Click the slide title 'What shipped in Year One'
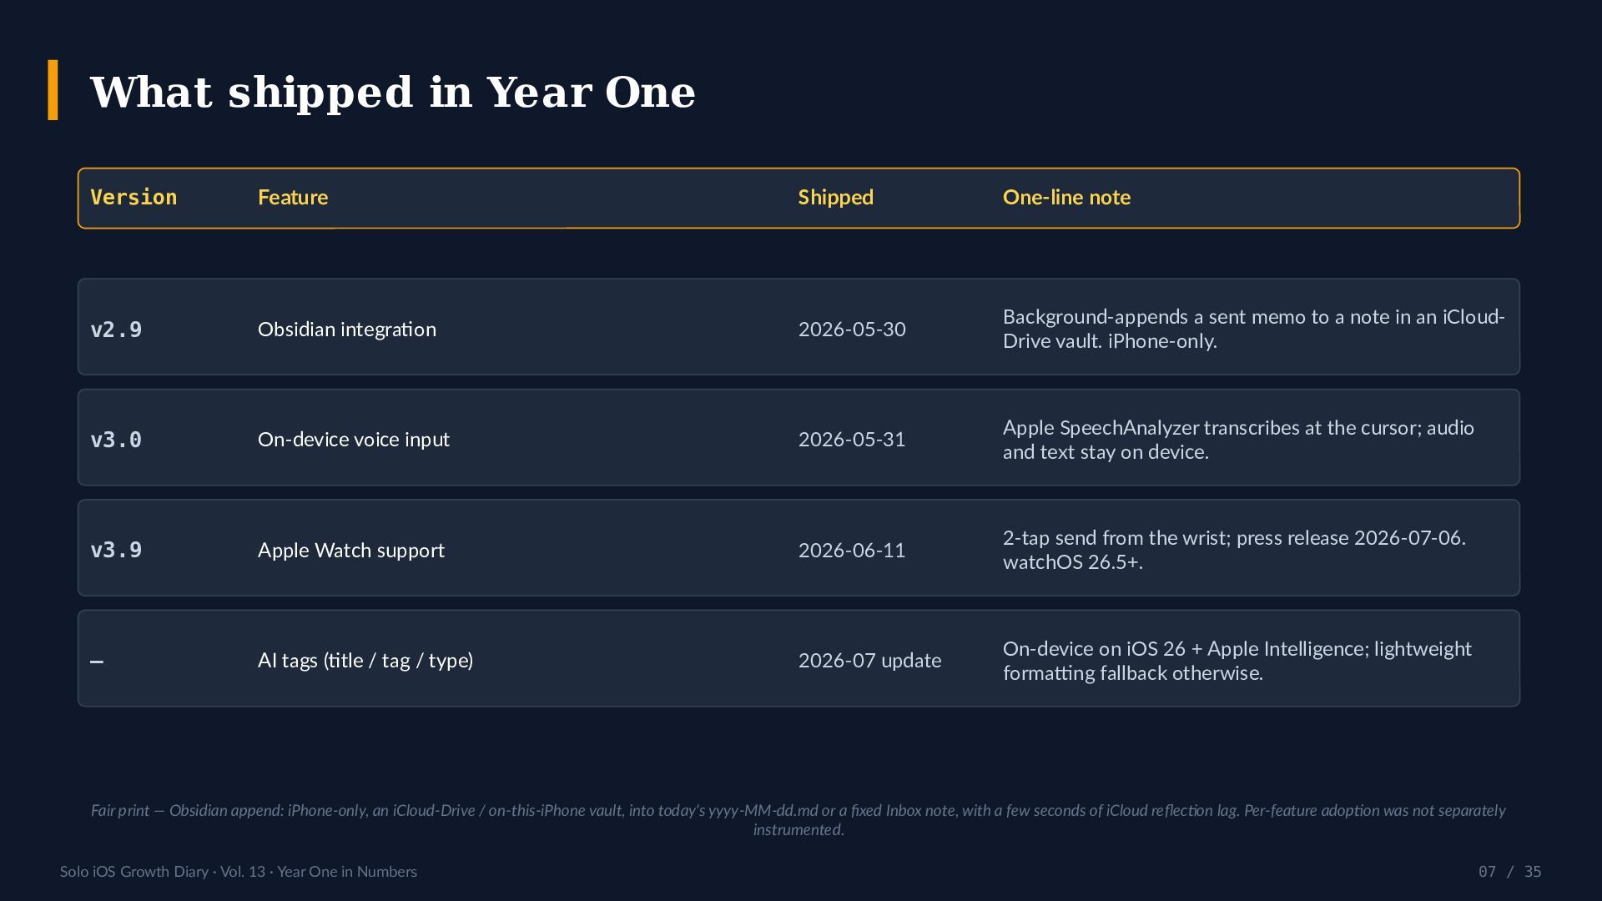 (392, 92)
